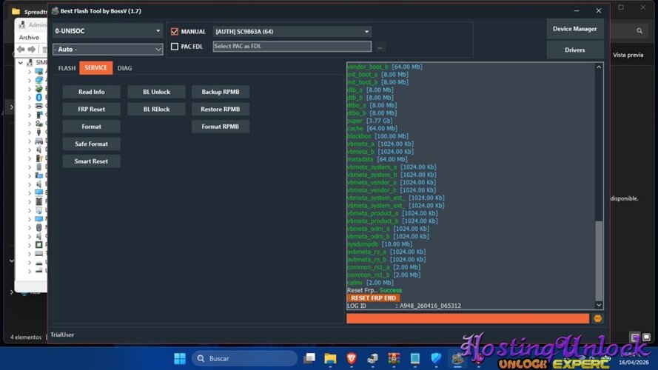
Task: Click the 'Reset Frp.. Success' log line
Action: [375, 290]
